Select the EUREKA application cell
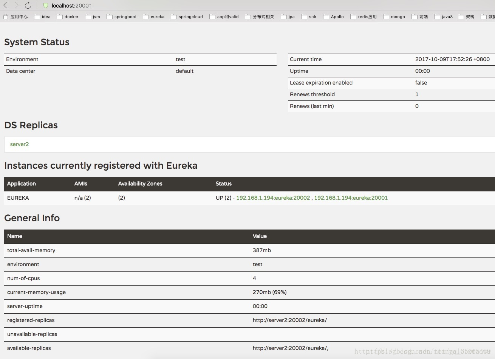The image size is (495, 359). click(18, 198)
